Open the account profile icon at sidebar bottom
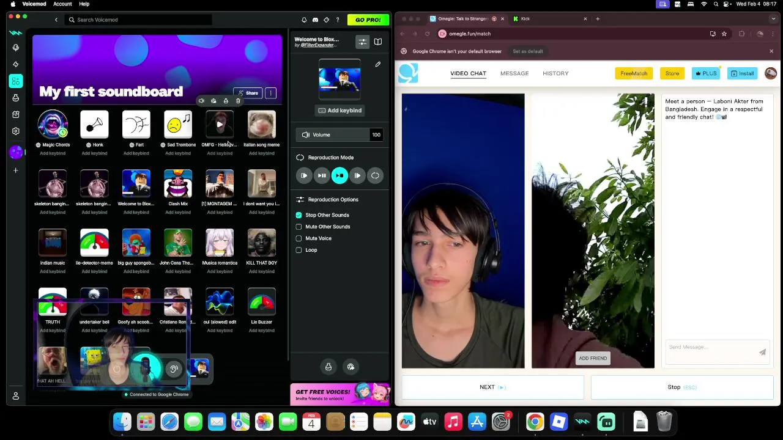 16,396
